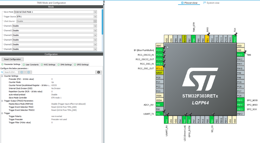Open the Slave Mode dropdown
Screen dimensions: 260x143
coord(95,12)
